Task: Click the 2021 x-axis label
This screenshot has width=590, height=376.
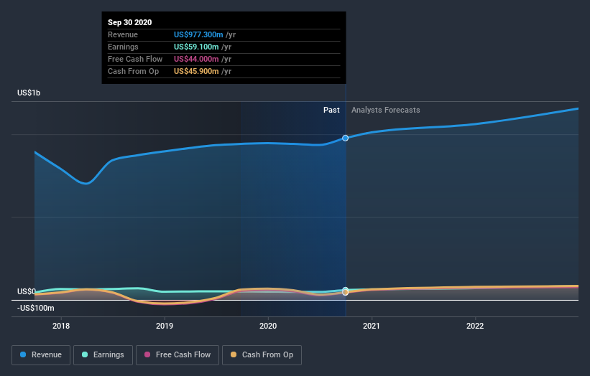Action: (372, 326)
